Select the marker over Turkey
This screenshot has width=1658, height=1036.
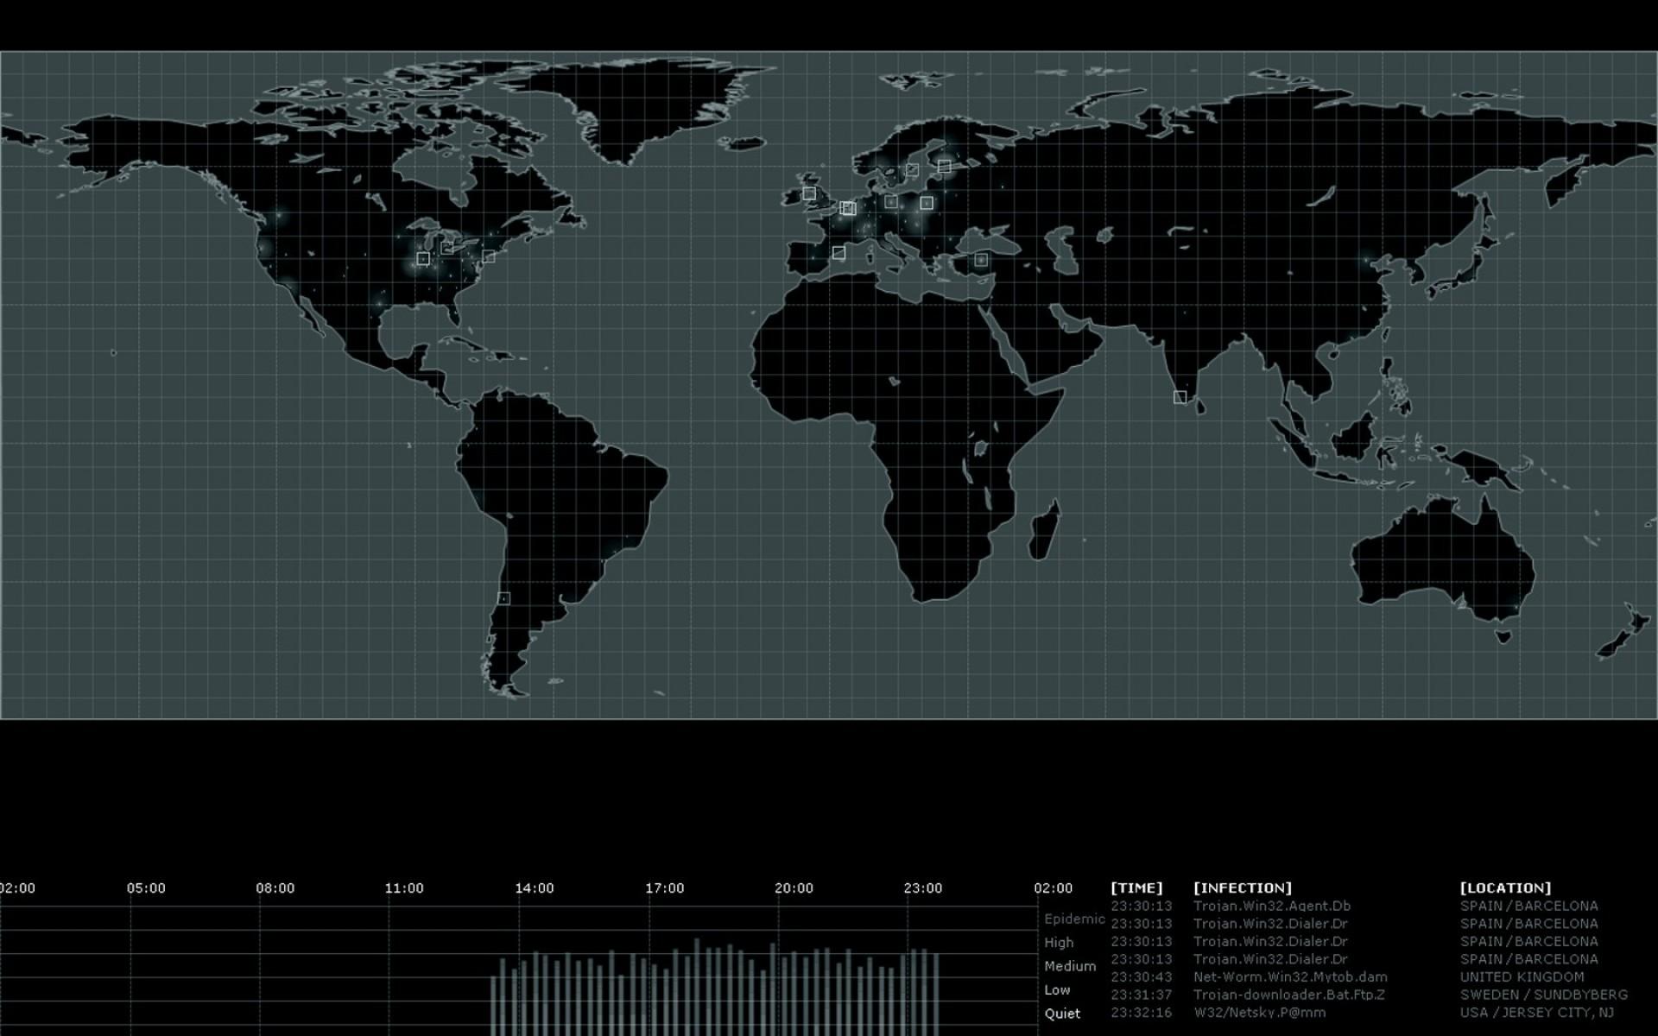tap(981, 260)
